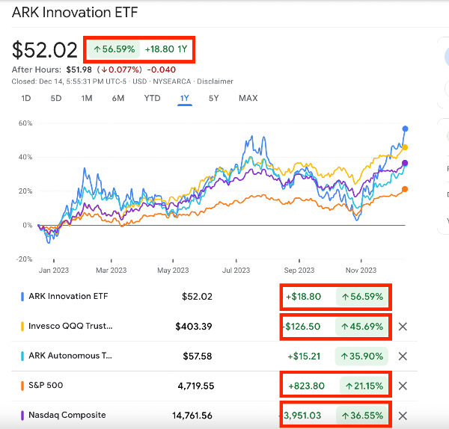Click orange color marker beside S&P 500

22,386
